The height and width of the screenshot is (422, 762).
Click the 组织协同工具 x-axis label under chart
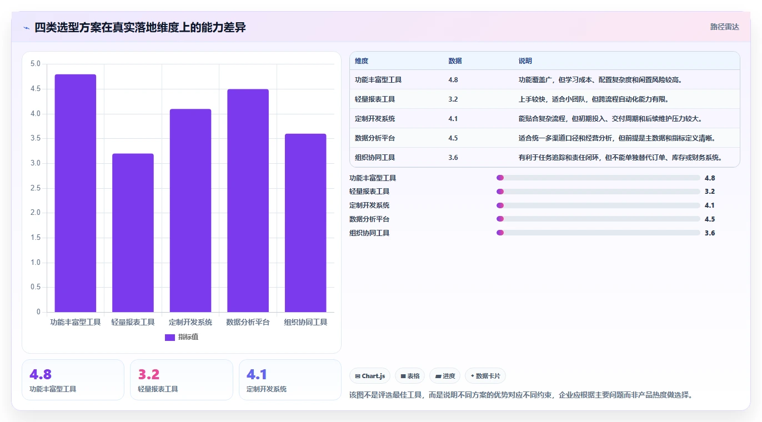[x=305, y=322]
